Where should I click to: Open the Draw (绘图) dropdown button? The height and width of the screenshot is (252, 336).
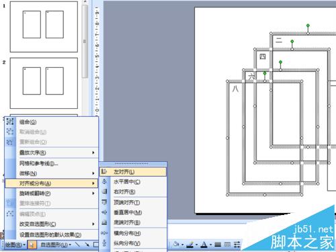(x=15, y=245)
